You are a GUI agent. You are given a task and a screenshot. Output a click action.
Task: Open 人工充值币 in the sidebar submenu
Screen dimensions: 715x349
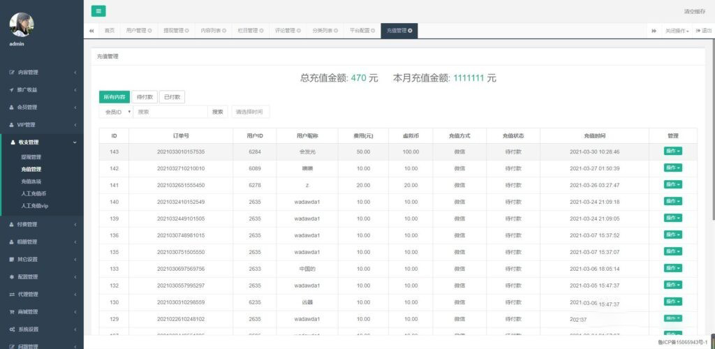34,193
